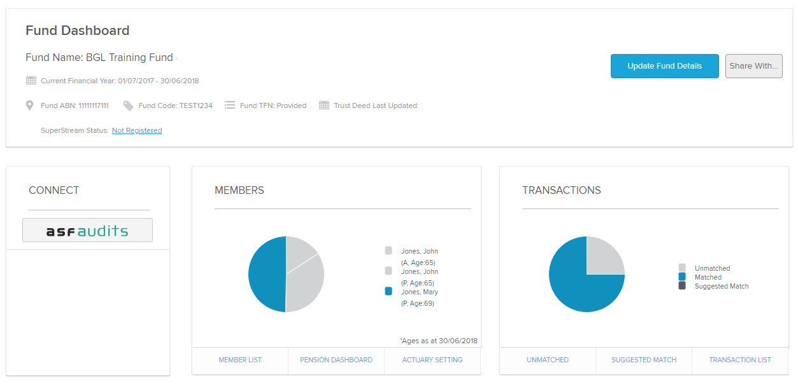This screenshot has width=798, height=389.
Task: Click the blue Matched legend swatch
Action: [x=682, y=277]
